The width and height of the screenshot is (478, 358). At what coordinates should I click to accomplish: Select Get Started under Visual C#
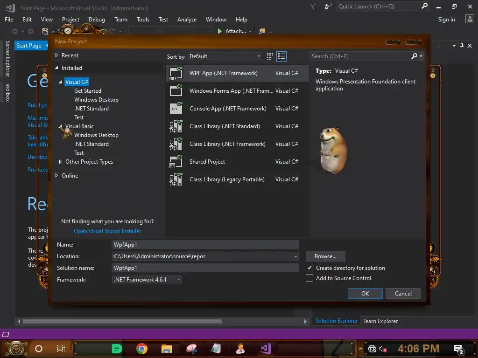tap(87, 91)
